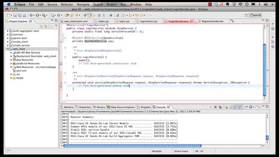The width and height of the screenshot is (279, 157).
Task: Show hidden editor tabs list
Action: (x=232, y=21)
